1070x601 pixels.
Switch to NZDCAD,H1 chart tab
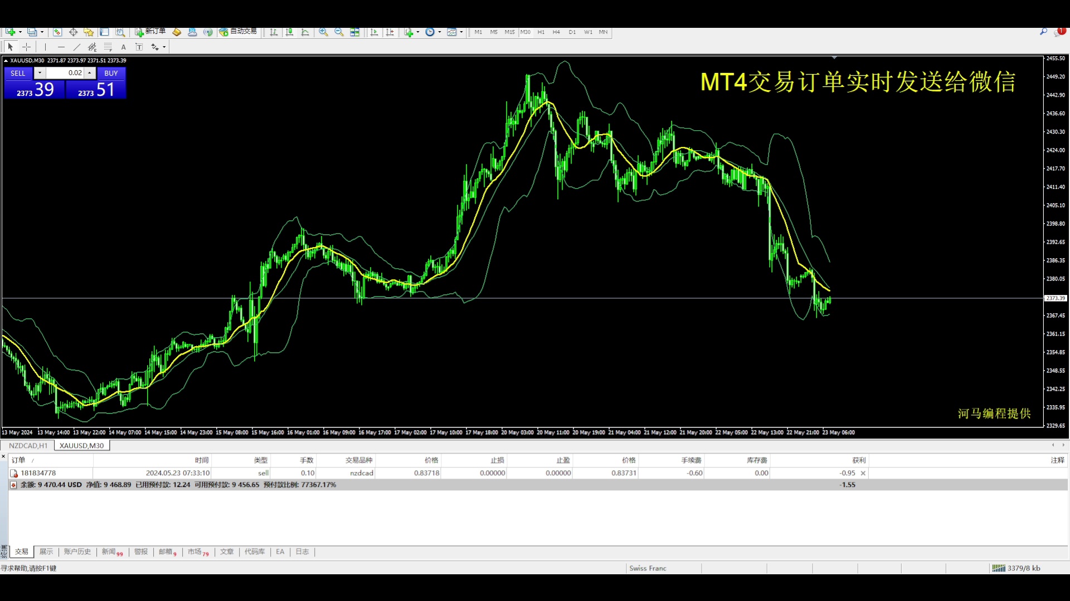28,446
